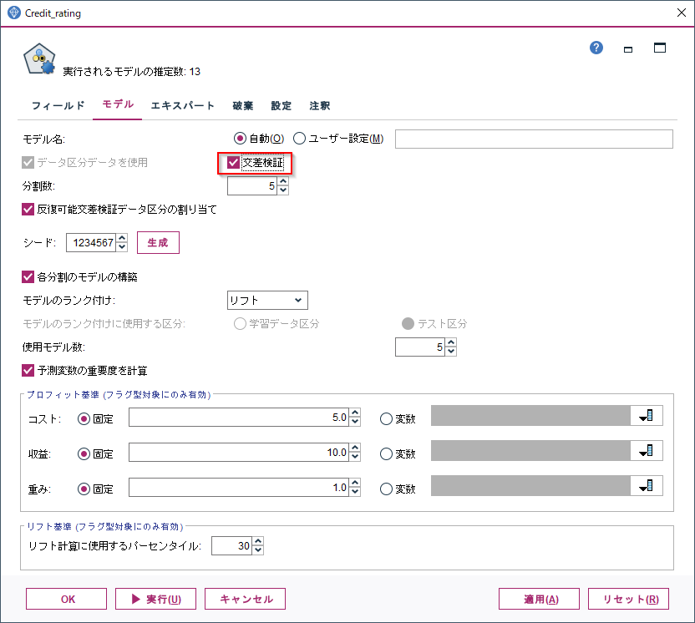This screenshot has height=623, width=695.
Task: Click the 適用(A) apply button
Action: point(539,599)
